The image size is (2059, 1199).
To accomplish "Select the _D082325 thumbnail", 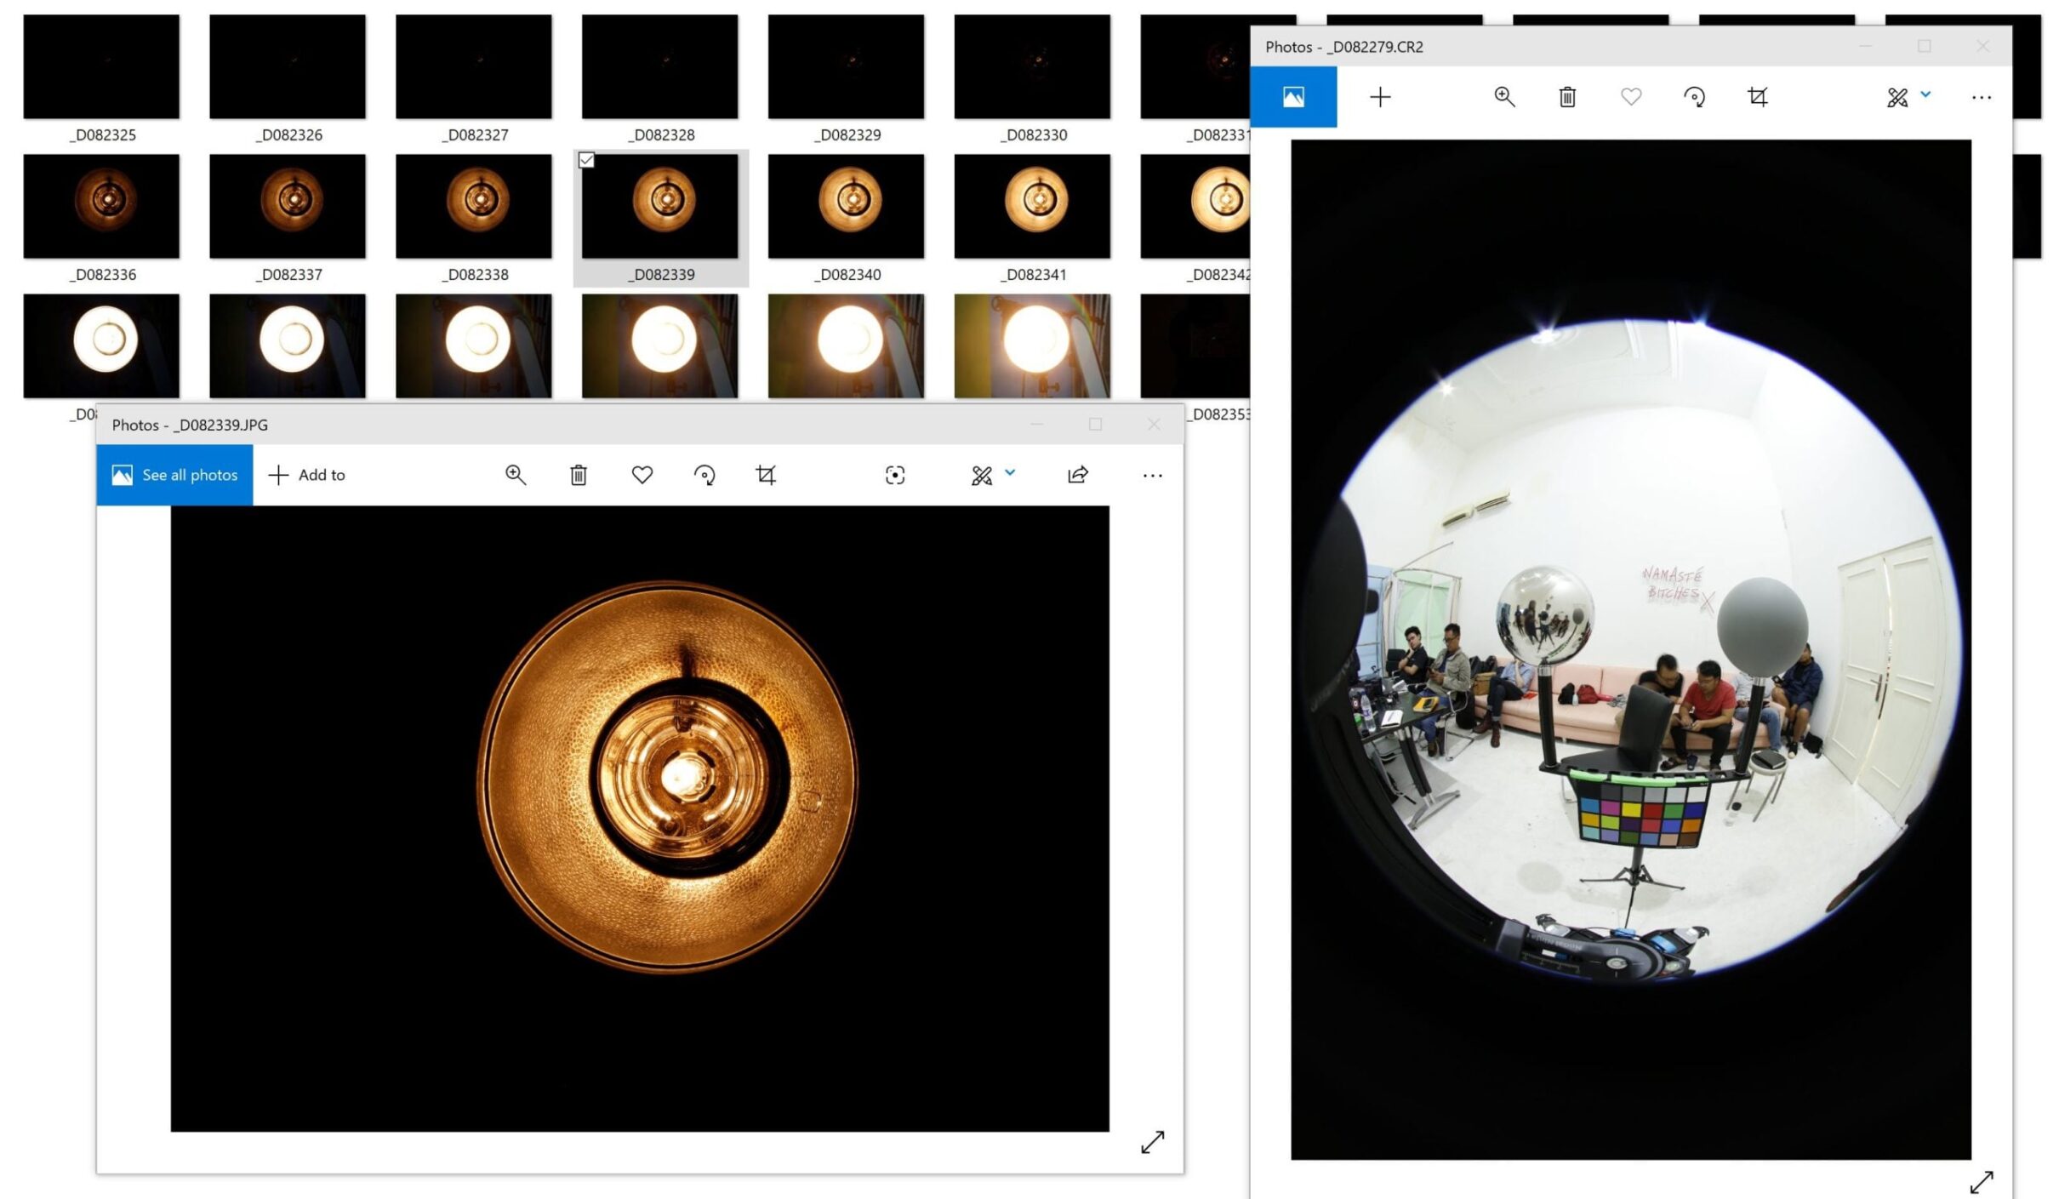I will 101,66.
